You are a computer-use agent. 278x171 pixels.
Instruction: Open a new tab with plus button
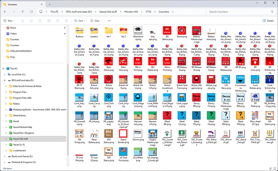[50, 4]
